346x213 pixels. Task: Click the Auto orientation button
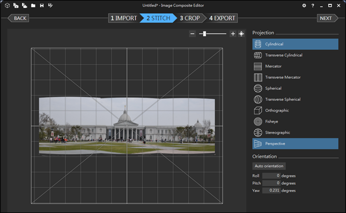pos(269,166)
